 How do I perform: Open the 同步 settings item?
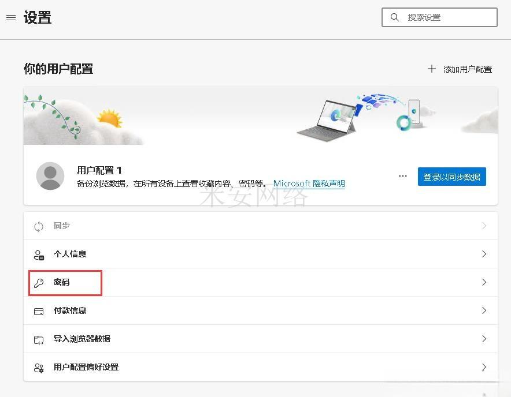point(62,226)
